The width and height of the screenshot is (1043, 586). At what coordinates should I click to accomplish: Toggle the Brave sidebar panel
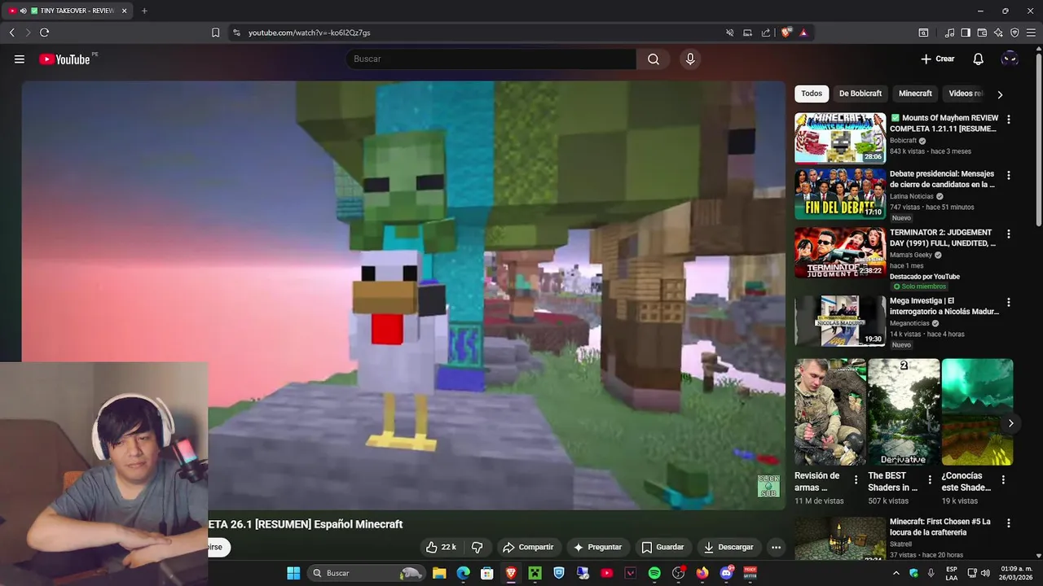[966, 33]
